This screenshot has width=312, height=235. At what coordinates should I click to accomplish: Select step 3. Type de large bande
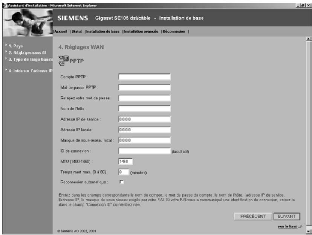coord(31,60)
